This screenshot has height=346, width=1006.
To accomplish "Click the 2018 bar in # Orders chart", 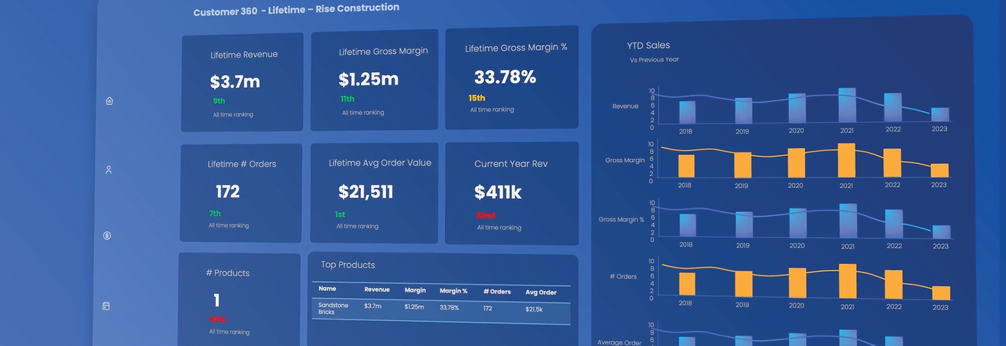I will [686, 284].
